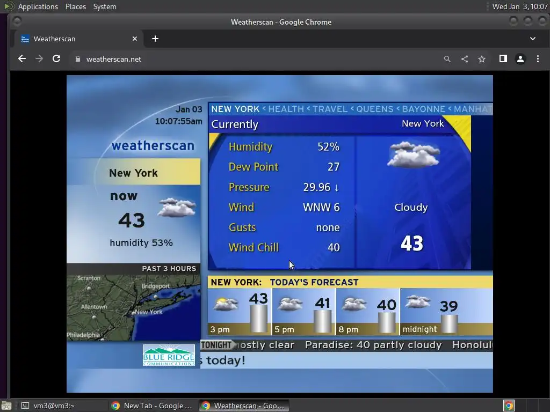Select HEALTH in the top ticker
Viewport: 550px width, 412px height.
(286, 109)
